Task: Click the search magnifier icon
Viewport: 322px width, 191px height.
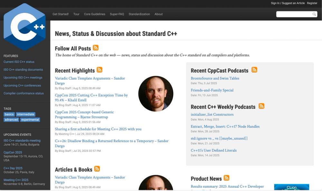Action: point(314,14)
